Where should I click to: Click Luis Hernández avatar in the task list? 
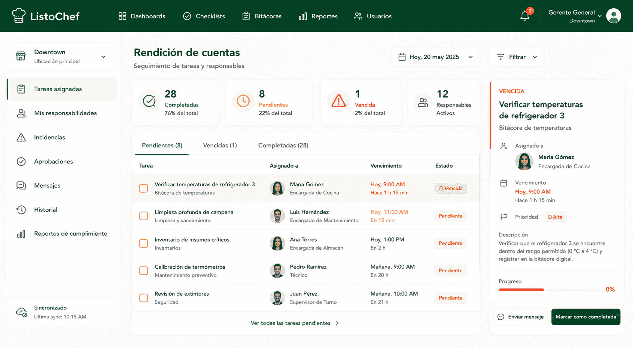(x=277, y=216)
